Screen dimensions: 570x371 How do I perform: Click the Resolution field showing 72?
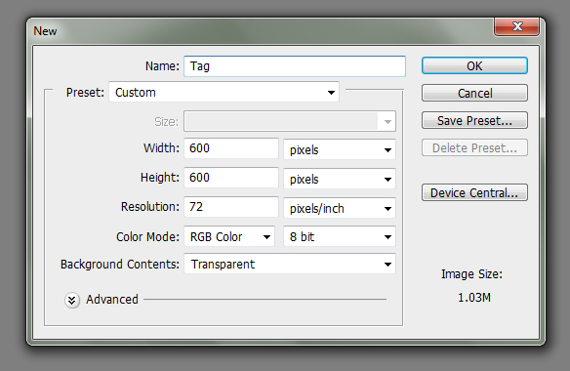(x=231, y=207)
